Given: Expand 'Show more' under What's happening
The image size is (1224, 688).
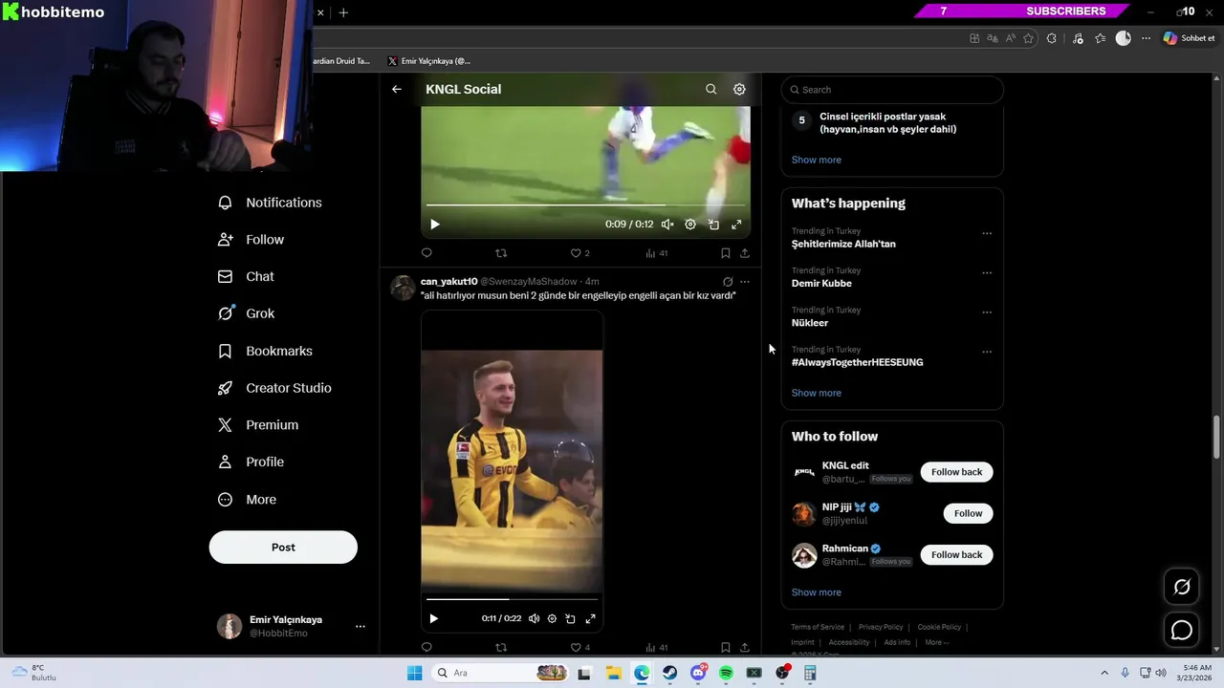Looking at the screenshot, I should (816, 393).
